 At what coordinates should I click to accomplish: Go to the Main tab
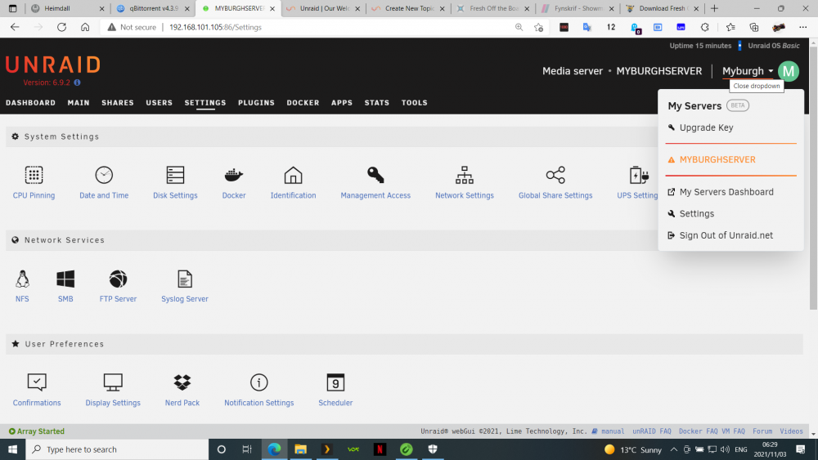tap(79, 103)
